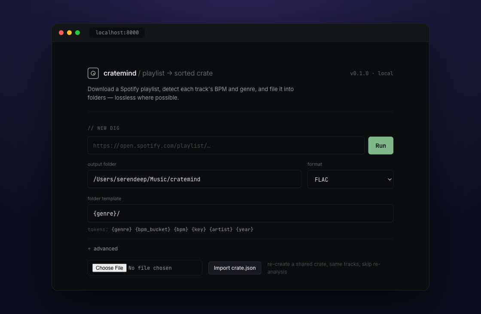This screenshot has width=481, height=314.
Task: Click the localhost:8000 address tab
Action: (117, 33)
